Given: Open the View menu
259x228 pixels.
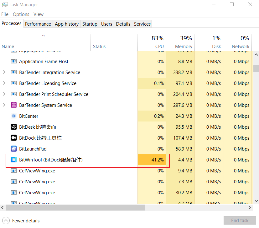Looking at the screenshot, I should [39, 14].
